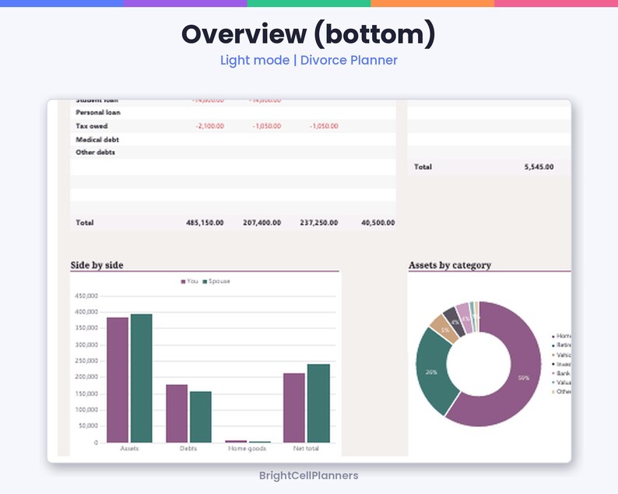Select the green Spouse bar for Debts

[x=201, y=417]
